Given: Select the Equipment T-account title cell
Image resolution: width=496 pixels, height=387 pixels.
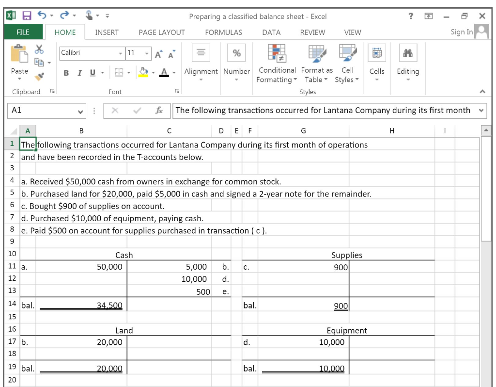Looking at the screenshot, I should 347,330.
